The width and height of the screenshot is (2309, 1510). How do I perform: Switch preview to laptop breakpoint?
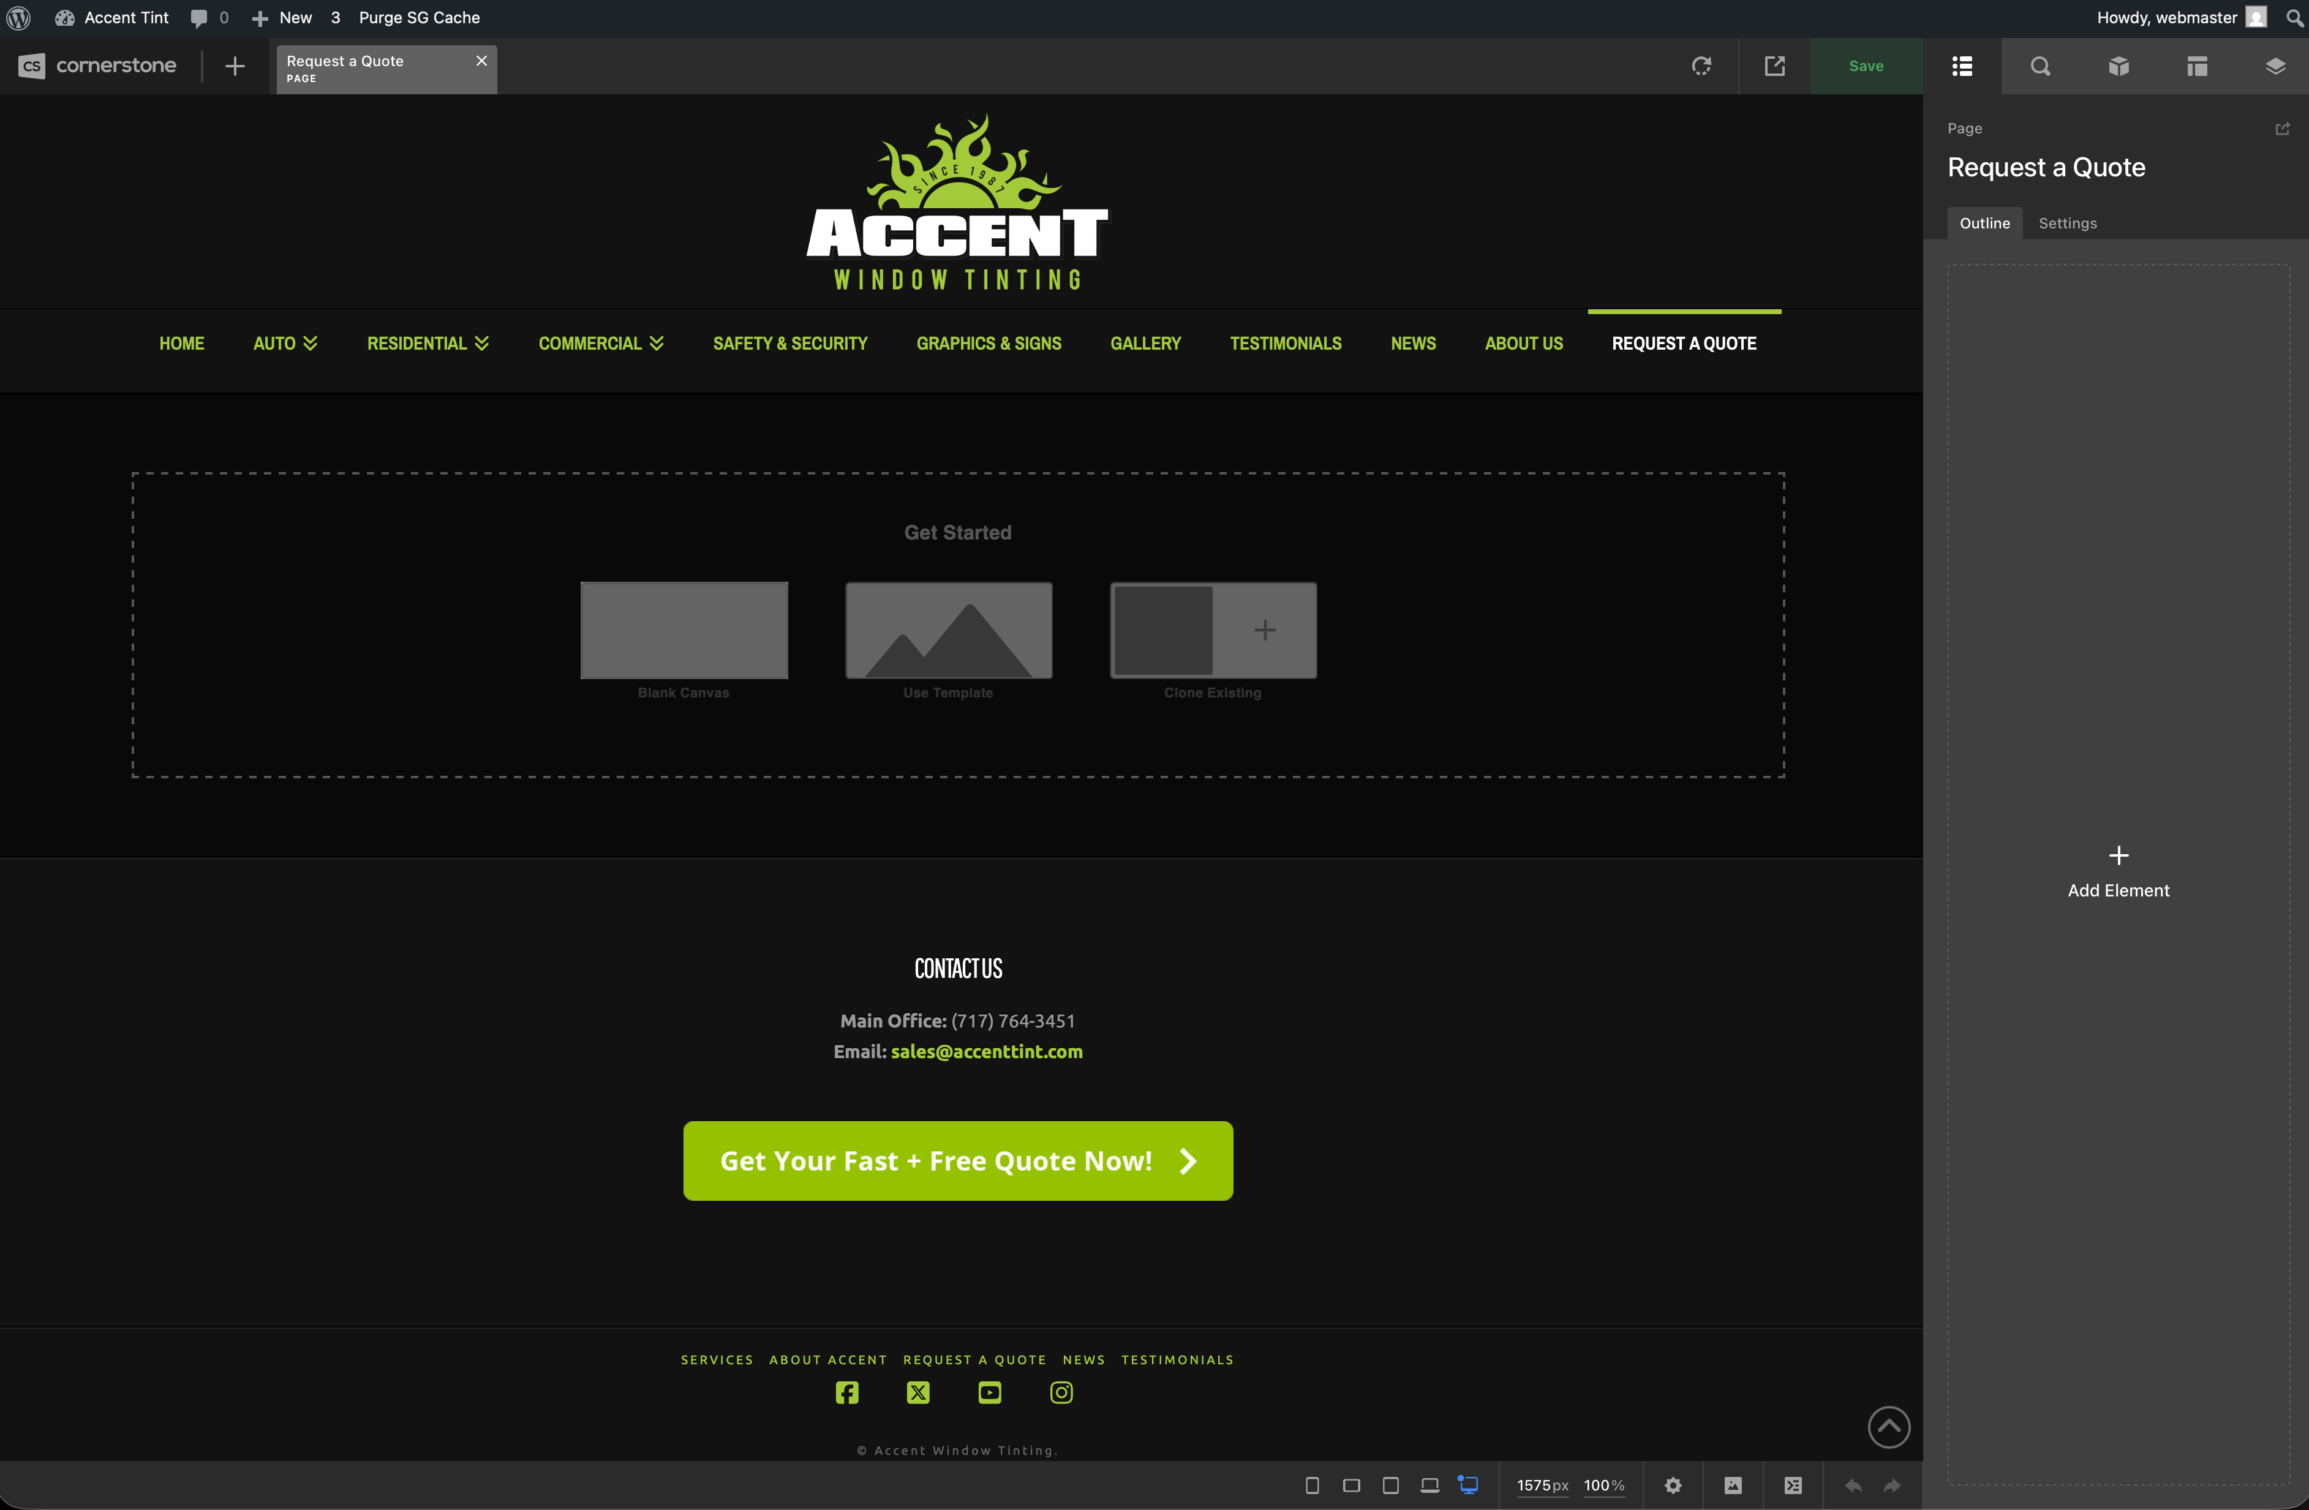click(1429, 1485)
